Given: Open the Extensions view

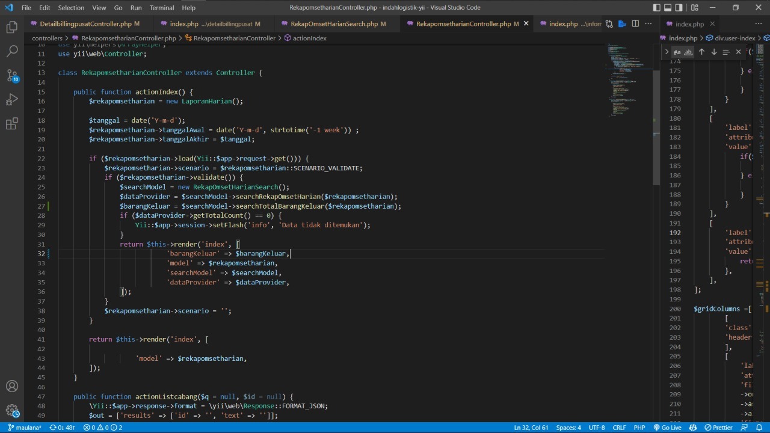Looking at the screenshot, I should coord(12,124).
